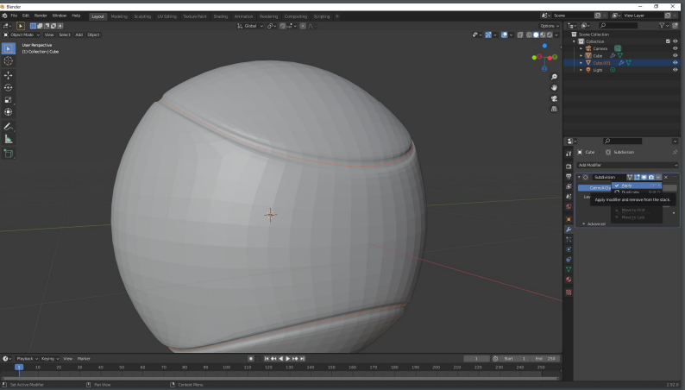
Task: Choose the Add Cube tool
Action: pos(9,154)
